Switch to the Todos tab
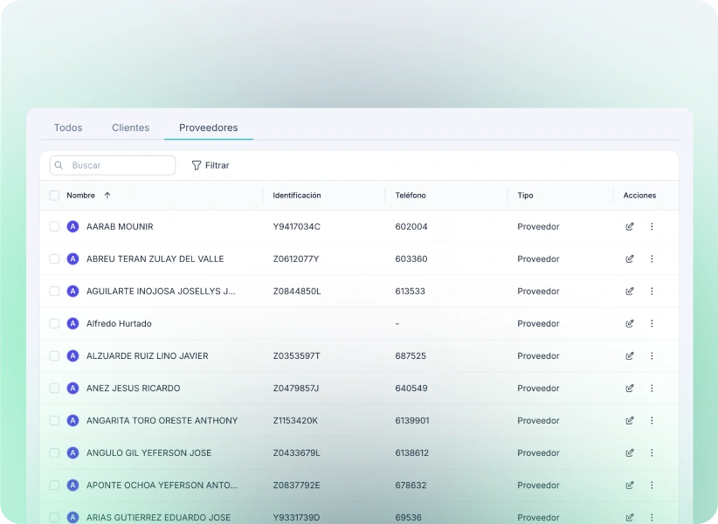Image resolution: width=718 pixels, height=524 pixels. (68, 128)
